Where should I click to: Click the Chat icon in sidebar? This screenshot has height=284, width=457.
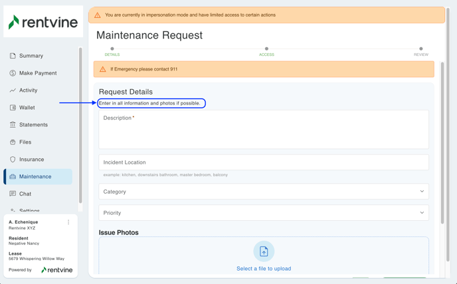point(13,194)
